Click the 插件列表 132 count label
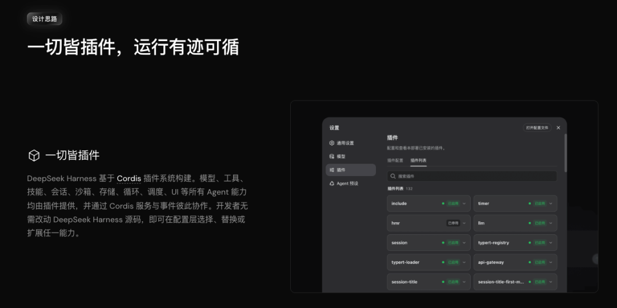Screen dimensions: 617x308 coord(400,189)
